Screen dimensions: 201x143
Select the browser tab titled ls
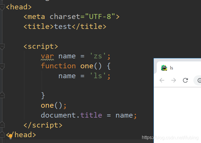tap(179, 68)
